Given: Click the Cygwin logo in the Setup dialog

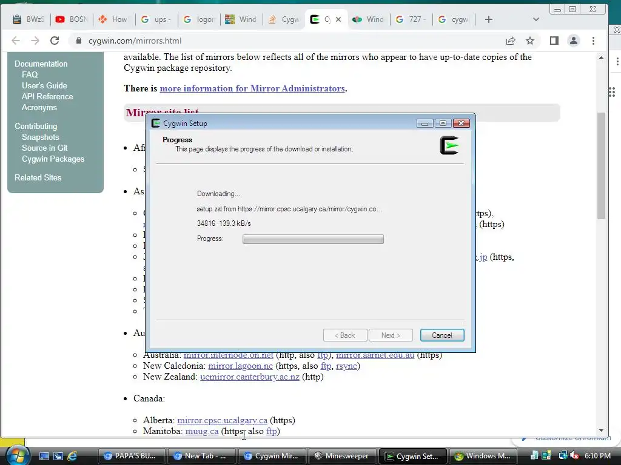Looking at the screenshot, I should point(449,145).
